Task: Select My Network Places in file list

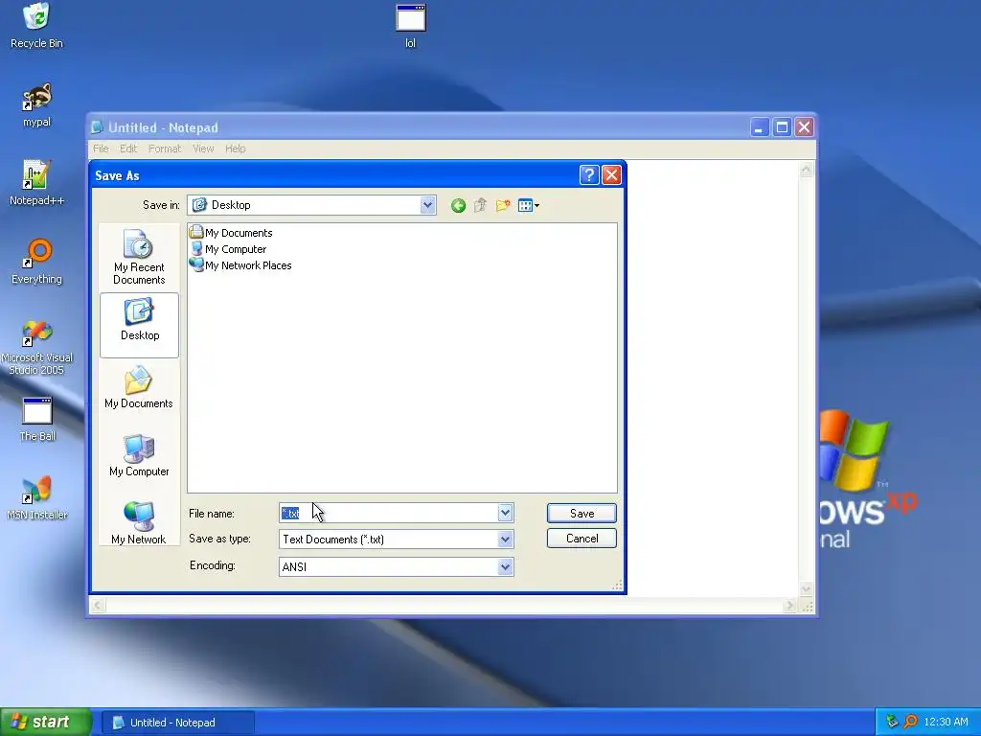Action: [x=240, y=265]
